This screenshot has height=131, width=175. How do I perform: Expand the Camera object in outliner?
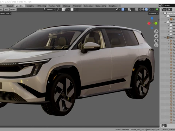[x=168, y=19]
